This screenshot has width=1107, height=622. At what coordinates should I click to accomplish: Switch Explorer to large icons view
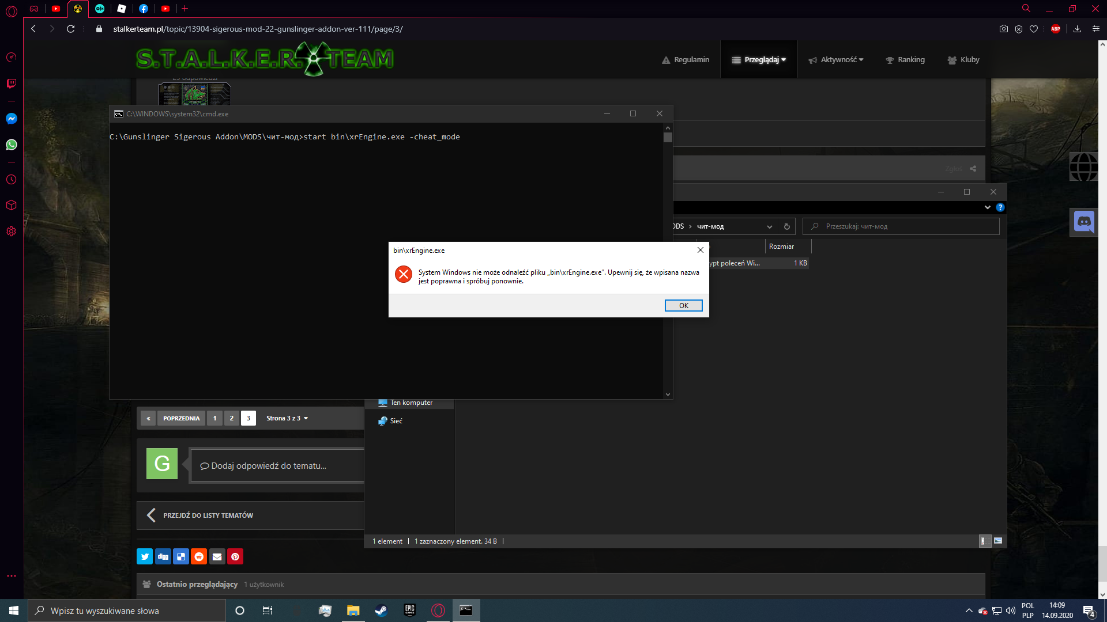(x=998, y=541)
